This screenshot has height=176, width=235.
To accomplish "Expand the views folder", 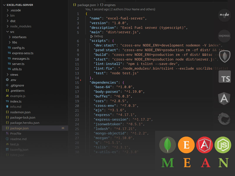I will (14, 75).
